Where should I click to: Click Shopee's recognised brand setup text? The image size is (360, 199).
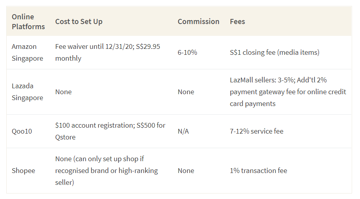click(107, 171)
